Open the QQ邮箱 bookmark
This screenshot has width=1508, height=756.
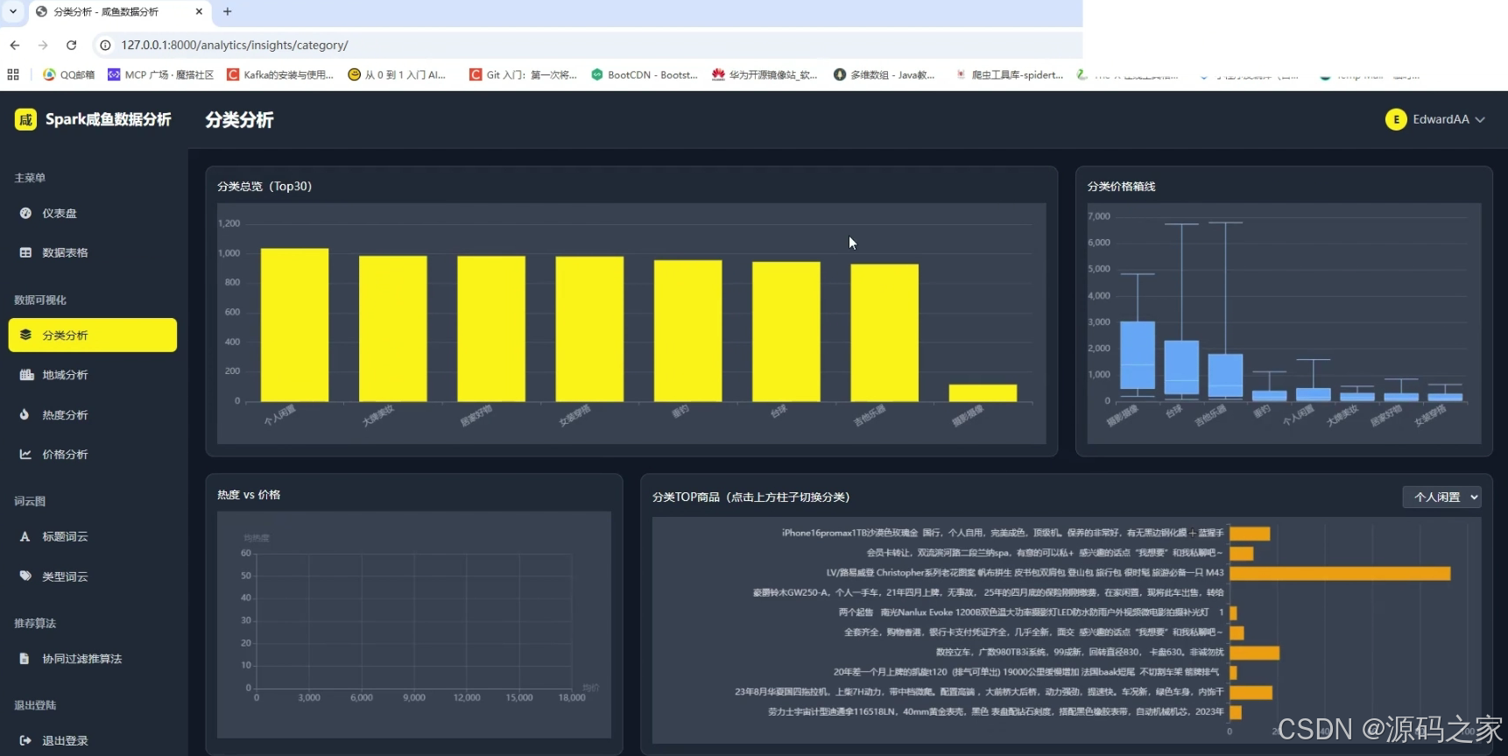point(68,74)
